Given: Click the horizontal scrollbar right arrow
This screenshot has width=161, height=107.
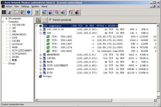Looking at the screenshot, I should tap(155, 100).
